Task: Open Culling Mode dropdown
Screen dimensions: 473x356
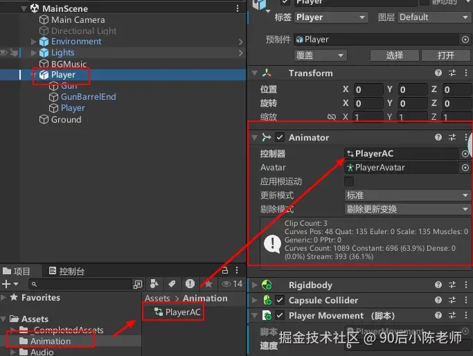Action: (407, 209)
